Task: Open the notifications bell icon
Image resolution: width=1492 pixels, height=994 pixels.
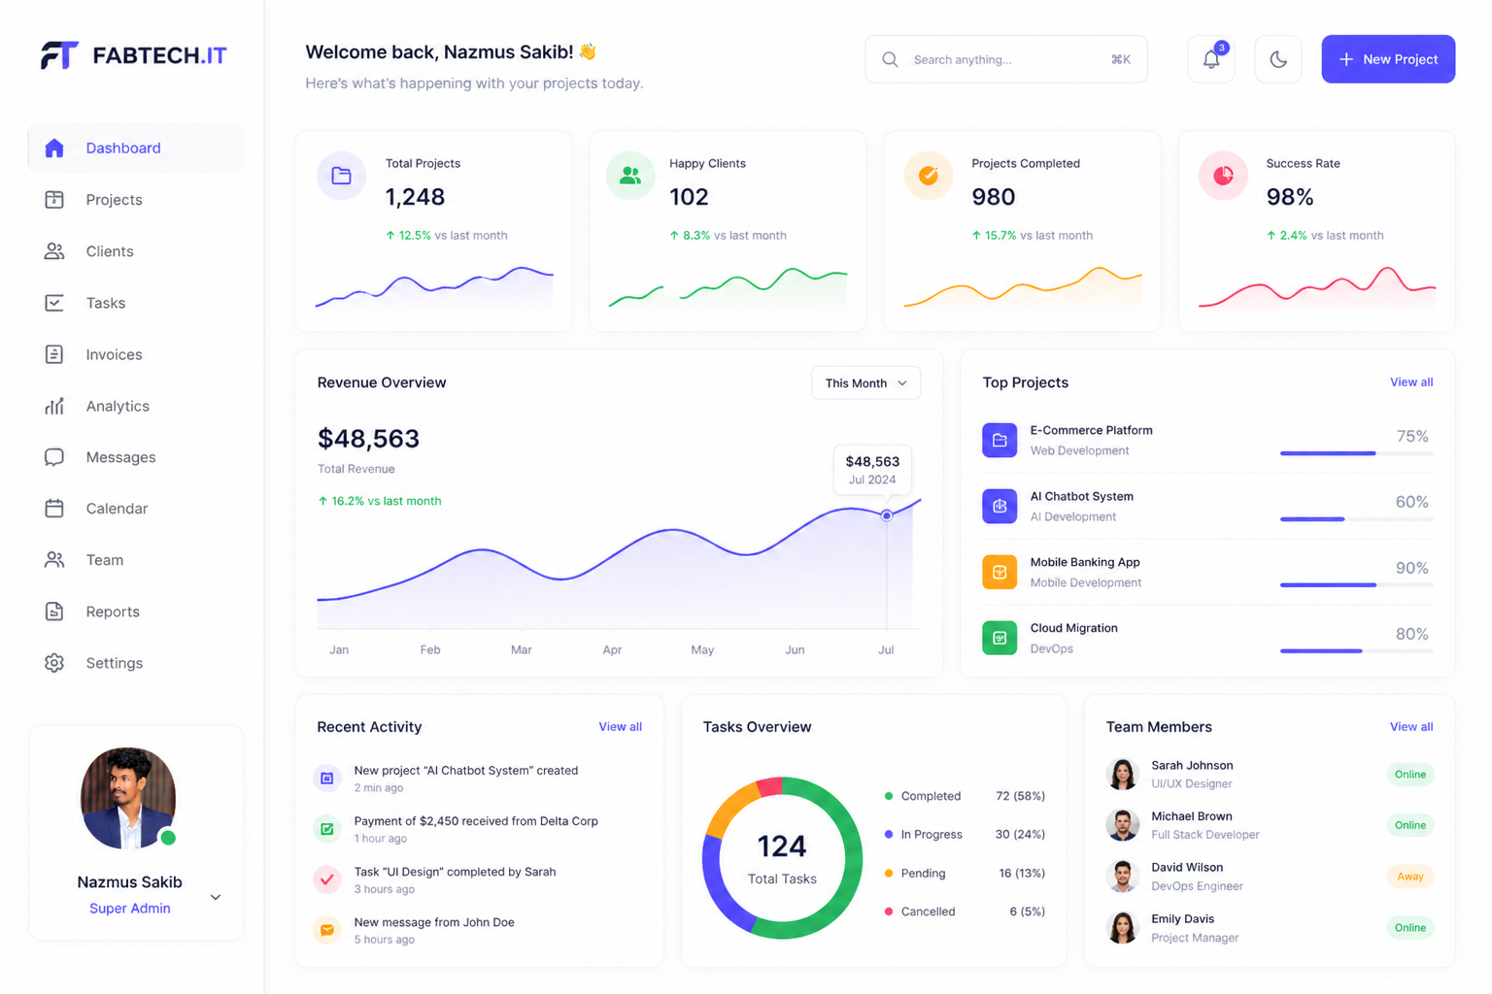Action: pos(1210,59)
